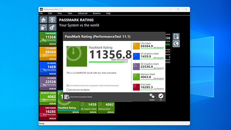Open the View menu

coord(60,13)
